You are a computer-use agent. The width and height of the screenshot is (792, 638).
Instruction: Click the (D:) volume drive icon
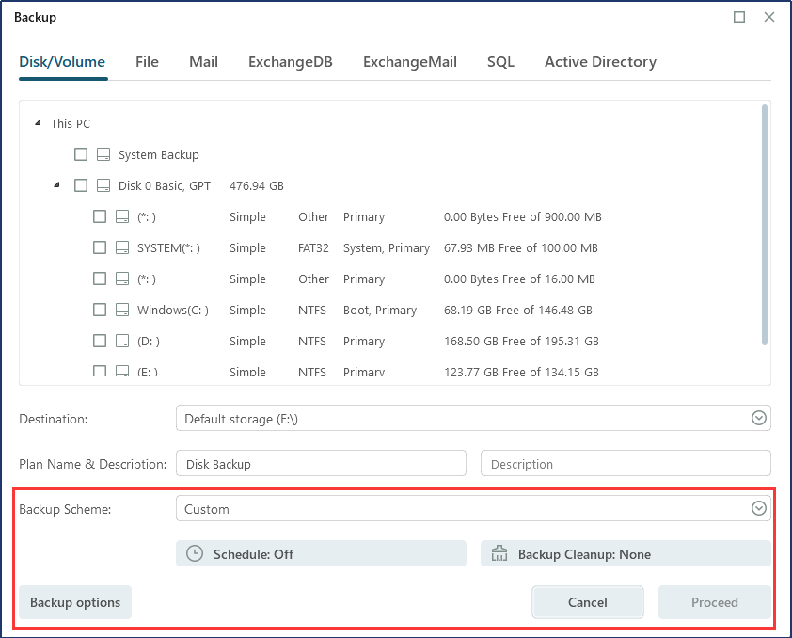point(122,341)
